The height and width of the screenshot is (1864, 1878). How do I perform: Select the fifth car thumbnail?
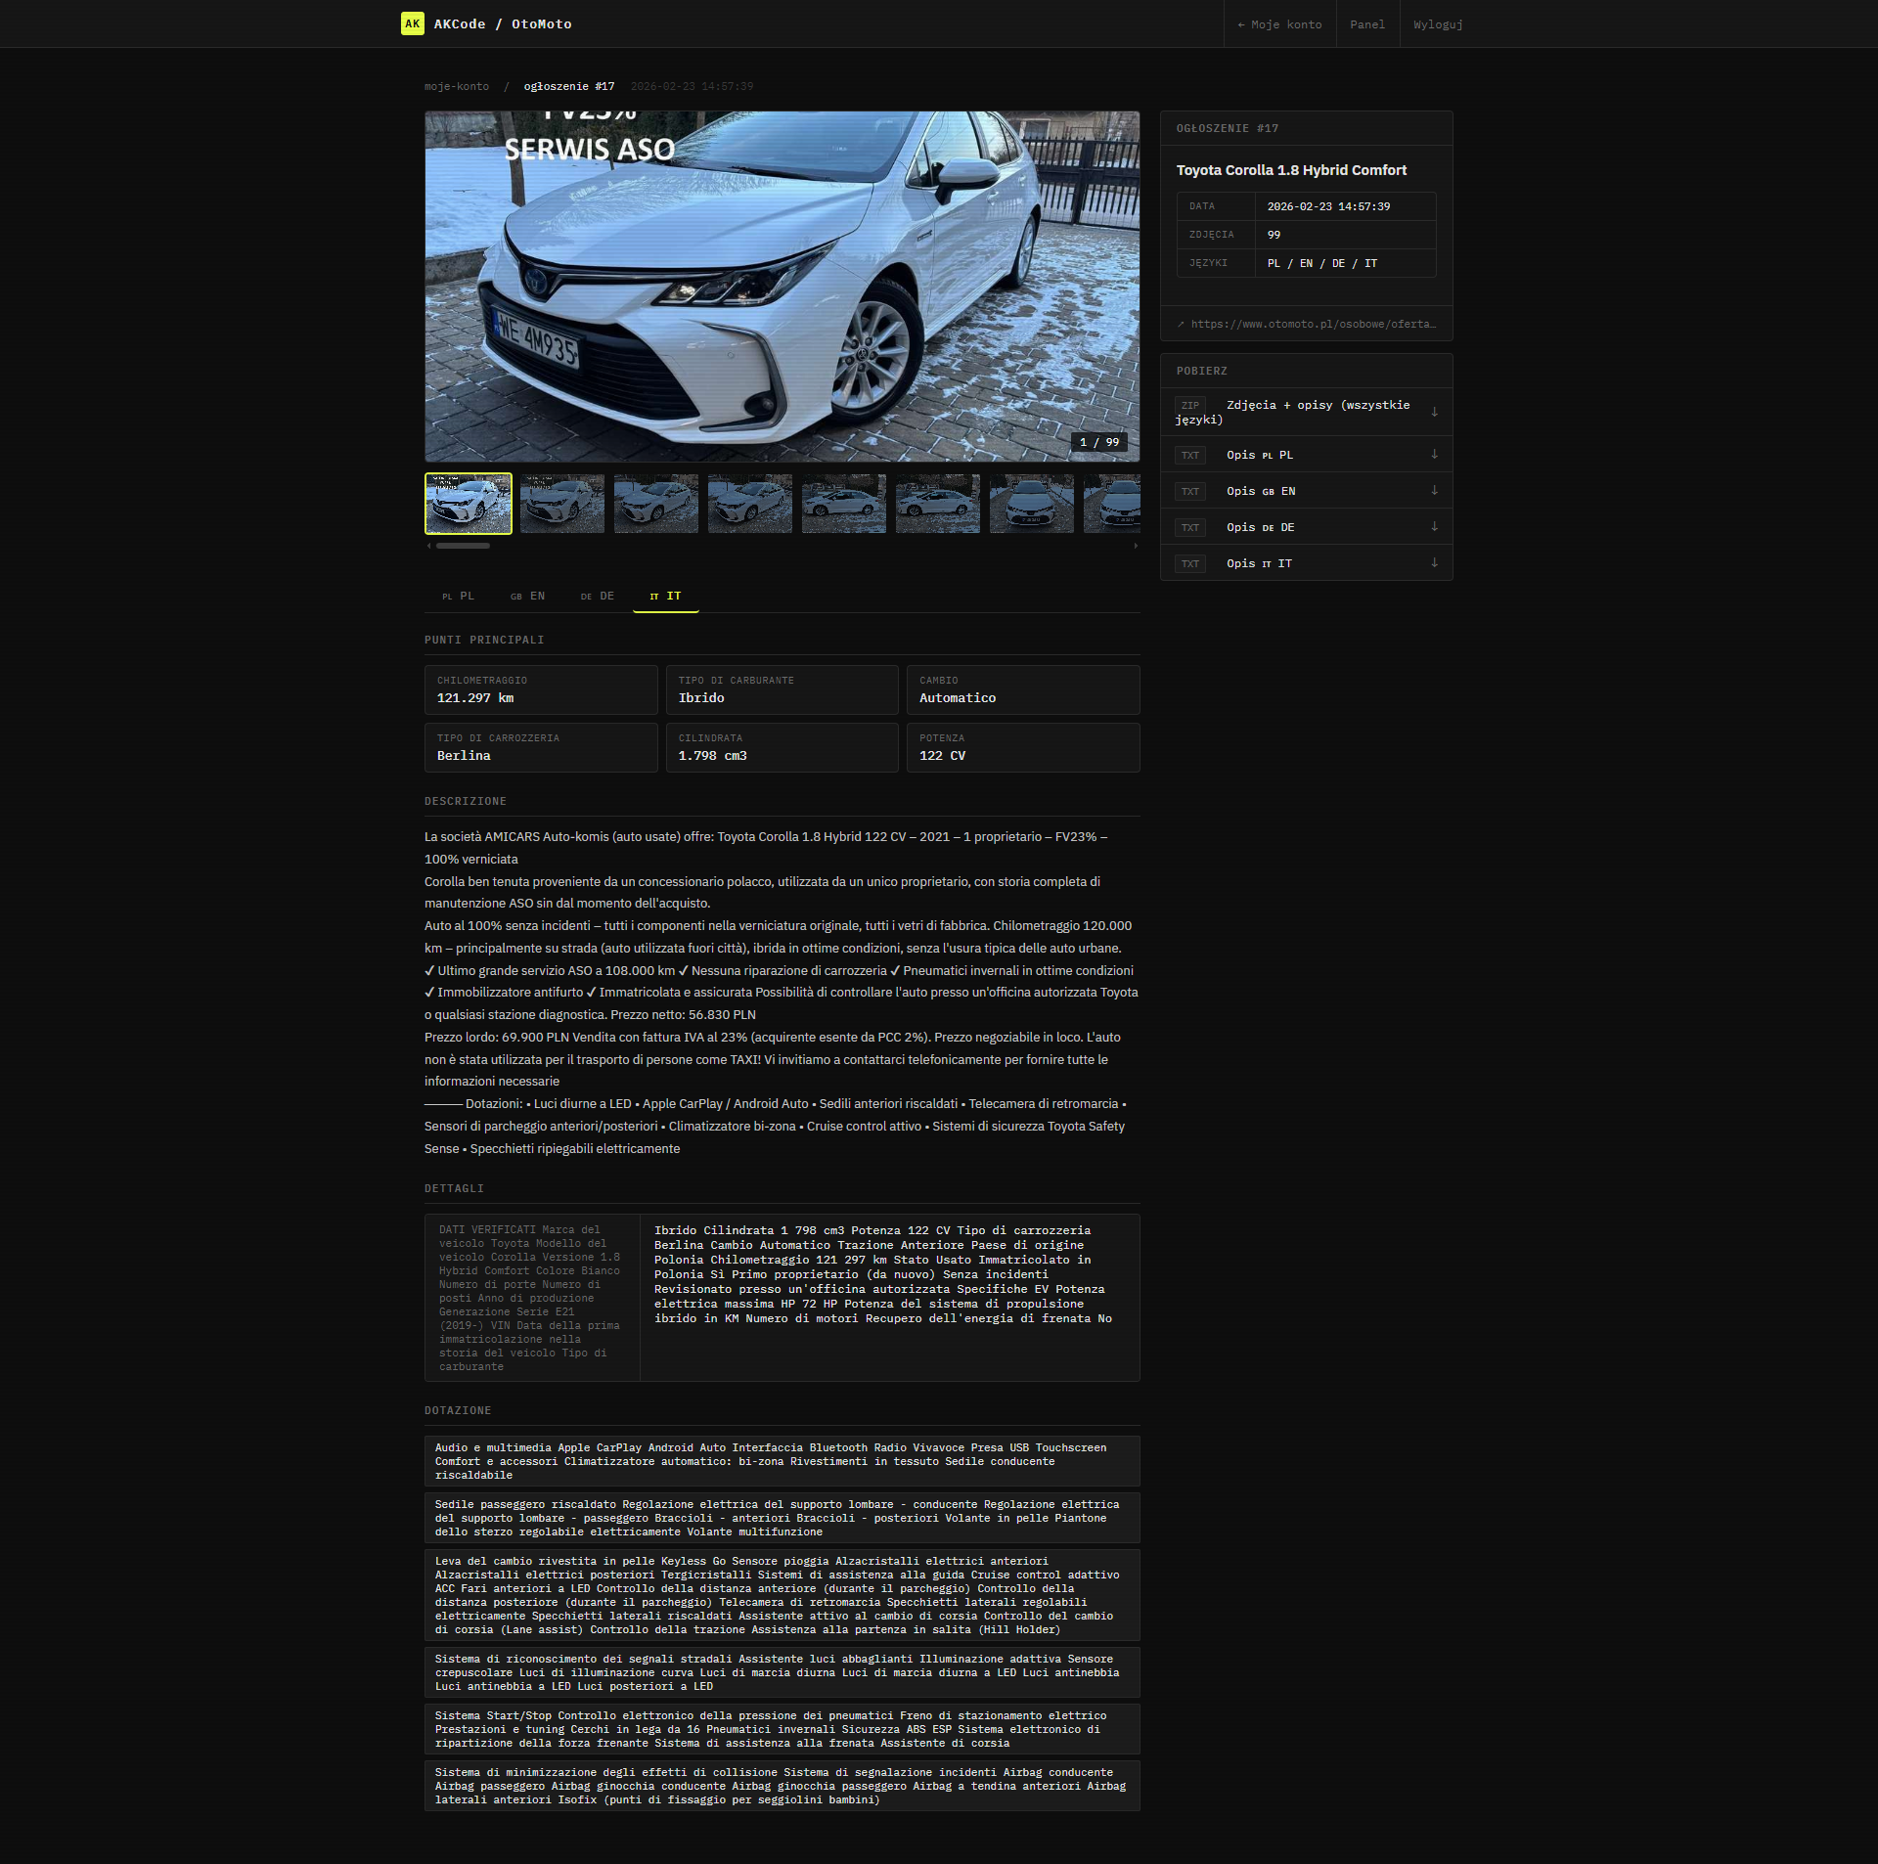[844, 504]
